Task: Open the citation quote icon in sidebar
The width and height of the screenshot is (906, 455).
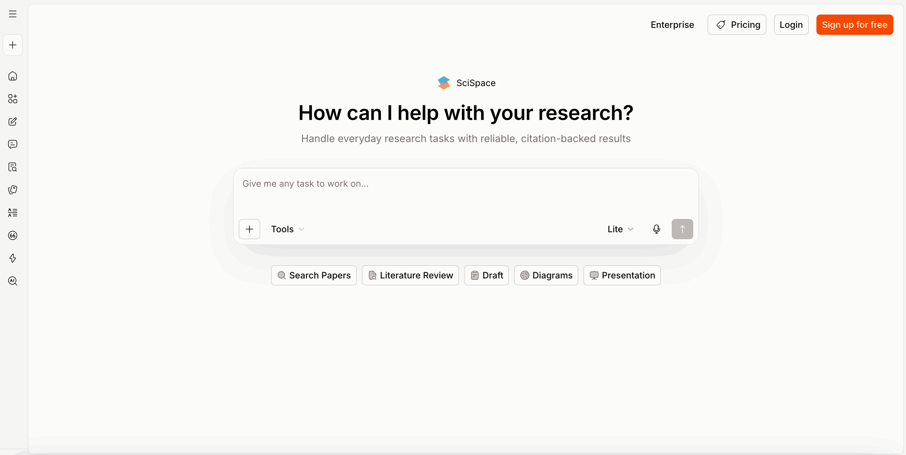Action: (13, 235)
